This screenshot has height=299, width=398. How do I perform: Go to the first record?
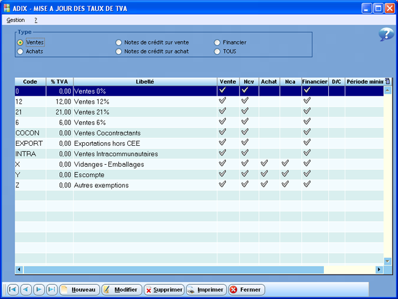12,290
